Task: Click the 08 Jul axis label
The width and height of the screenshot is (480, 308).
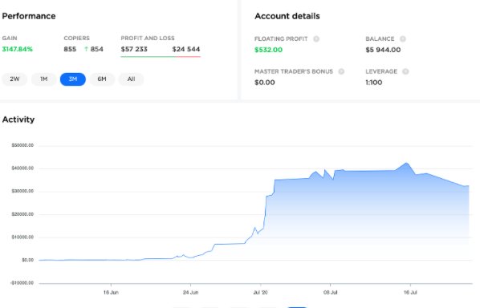Action: (331, 293)
